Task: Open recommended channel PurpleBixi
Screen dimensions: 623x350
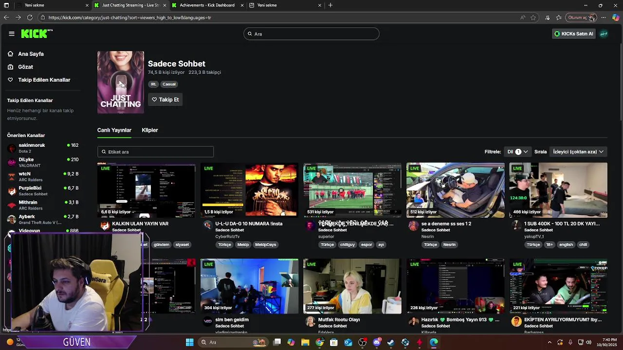Action: click(43, 191)
